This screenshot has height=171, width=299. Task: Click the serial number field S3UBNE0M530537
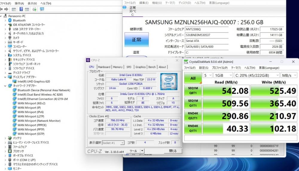pyautogui.click(x=207, y=35)
